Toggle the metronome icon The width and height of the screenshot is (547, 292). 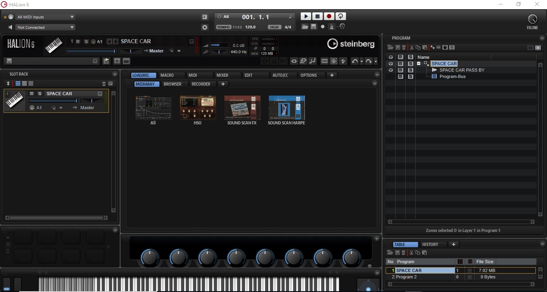pyautogui.click(x=331, y=27)
